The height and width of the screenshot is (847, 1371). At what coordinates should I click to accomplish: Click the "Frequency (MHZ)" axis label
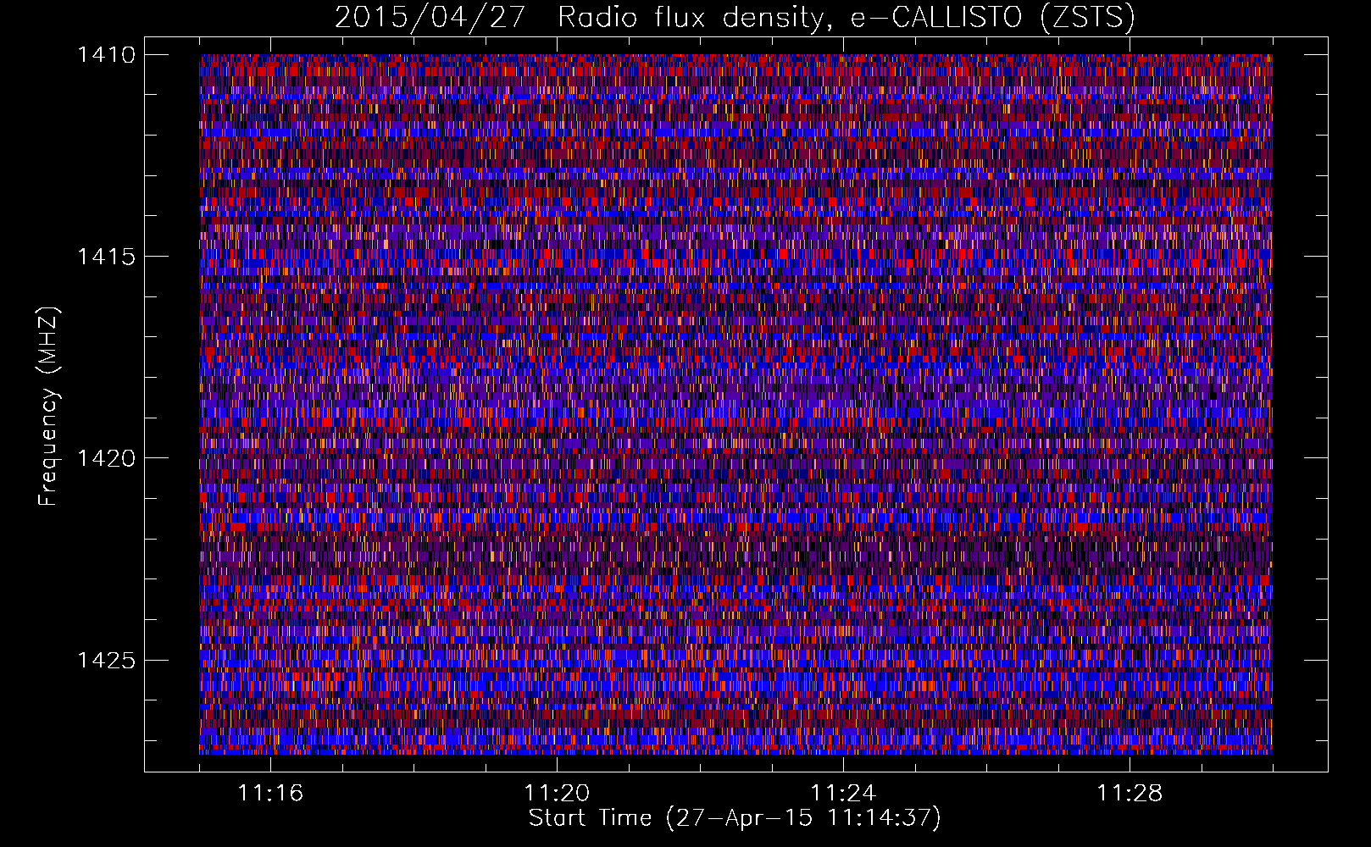tap(48, 406)
